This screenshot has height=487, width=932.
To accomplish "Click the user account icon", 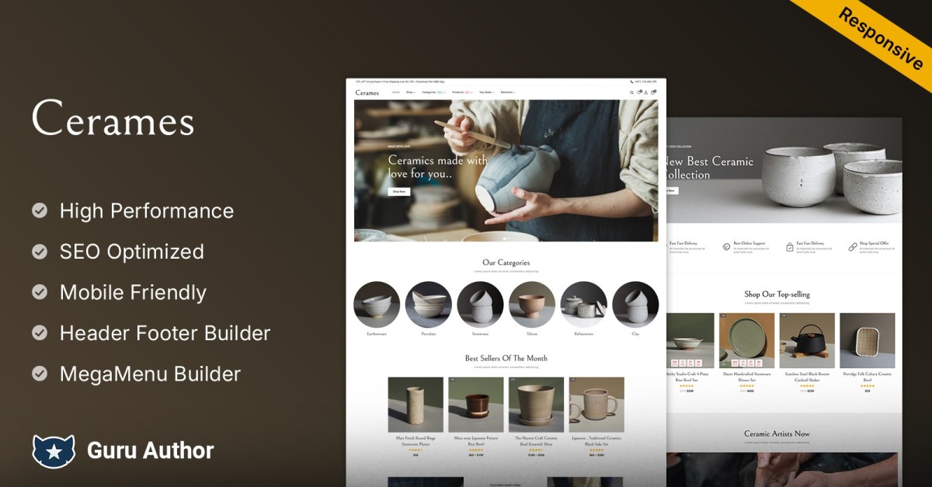I will tap(645, 92).
